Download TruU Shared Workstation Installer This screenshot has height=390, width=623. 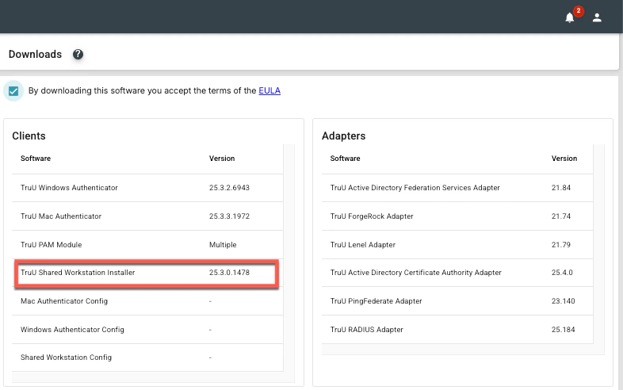[78, 273]
